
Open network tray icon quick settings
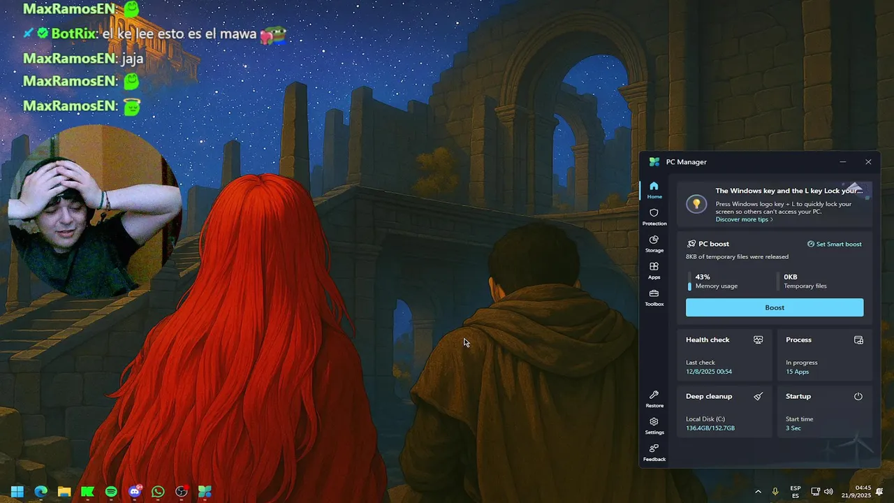pyautogui.click(x=816, y=492)
